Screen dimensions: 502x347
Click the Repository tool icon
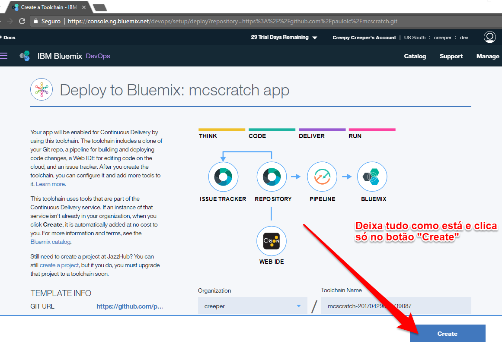(272, 177)
